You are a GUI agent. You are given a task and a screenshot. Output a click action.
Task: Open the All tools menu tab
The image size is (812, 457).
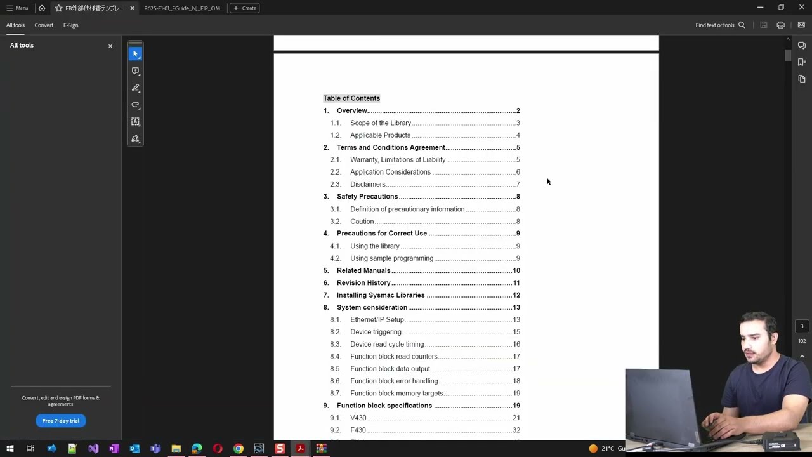pyautogui.click(x=15, y=25)
